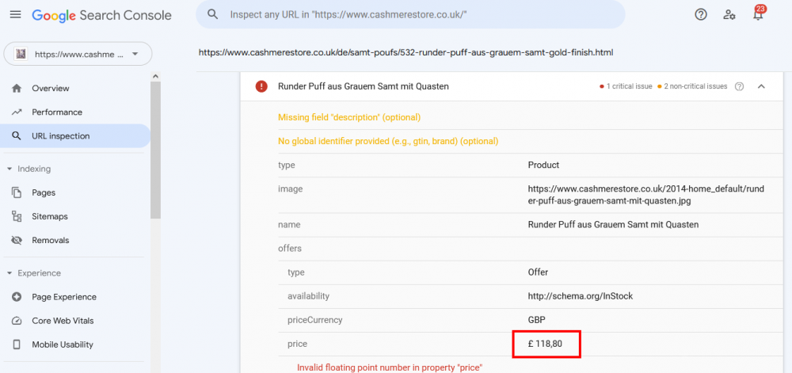Click the Runder Puff item title

(364, 86)
